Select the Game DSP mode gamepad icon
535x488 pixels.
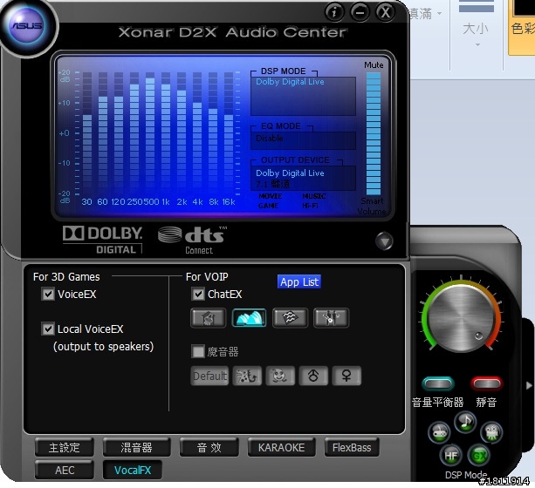tap(439, 432)
